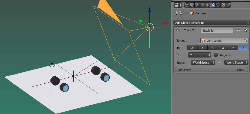Click the cam_target Target field
The height and width of the screenshot is (114, 250).
tap(223, 41)
